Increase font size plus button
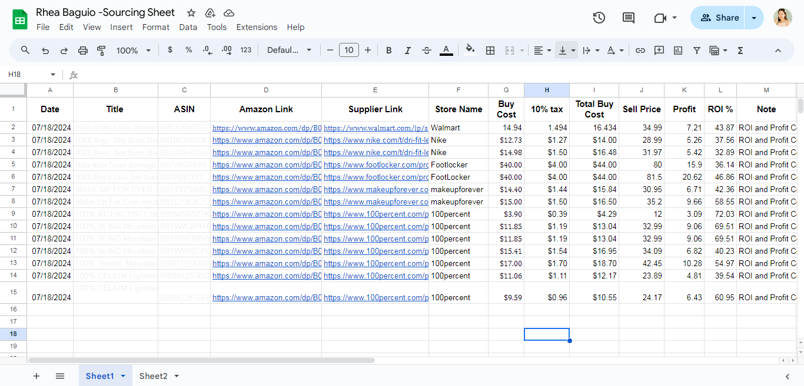 (368, 50)
